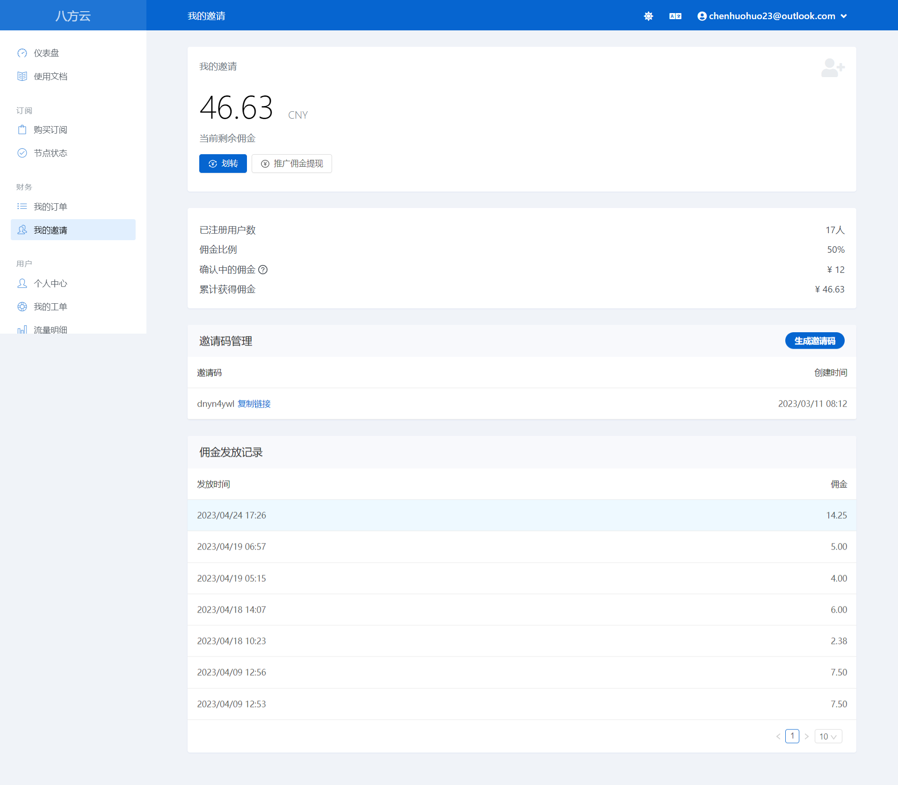Click 我的订单 list icon
Screen dimensions: 898x785
(x=22, y=207)
